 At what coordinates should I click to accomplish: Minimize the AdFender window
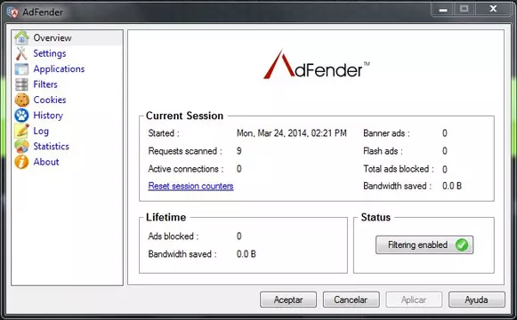(x=443, y=9)
